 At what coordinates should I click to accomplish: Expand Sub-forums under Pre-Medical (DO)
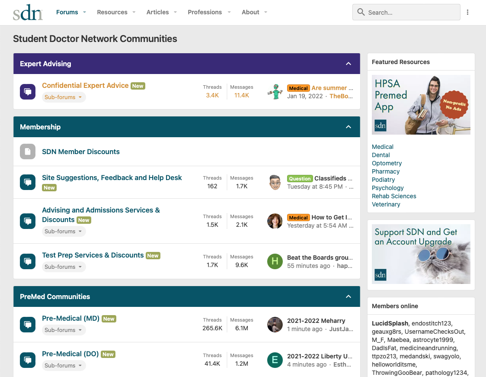(x=64, y=366)
